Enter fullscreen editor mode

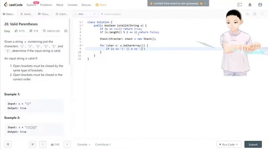coord(262,14)
